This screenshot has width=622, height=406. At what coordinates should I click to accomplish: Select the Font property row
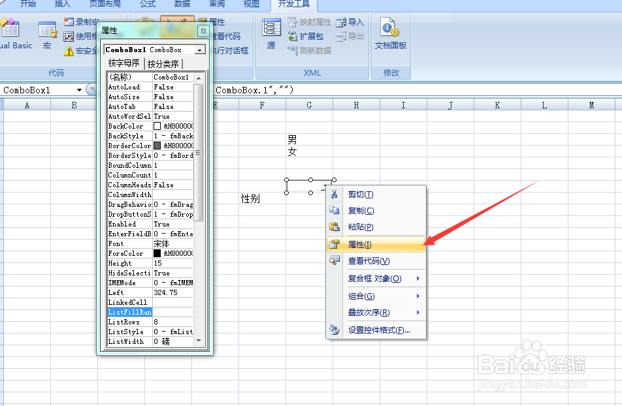(150, 243)
